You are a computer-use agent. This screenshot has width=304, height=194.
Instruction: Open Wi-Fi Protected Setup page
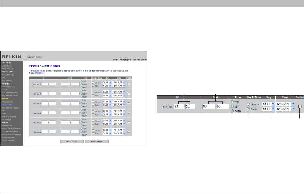click(10, 93)
